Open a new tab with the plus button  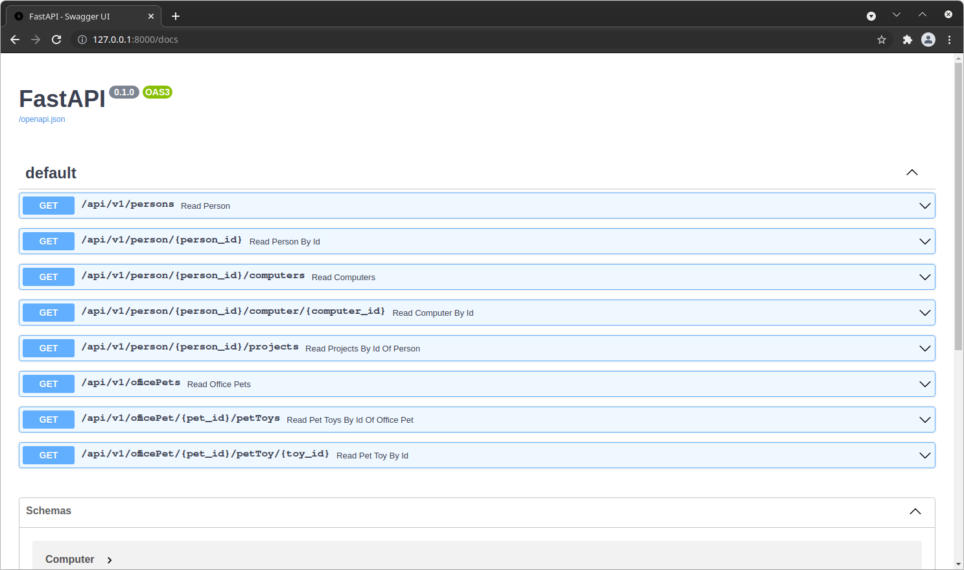click(176, 16)
